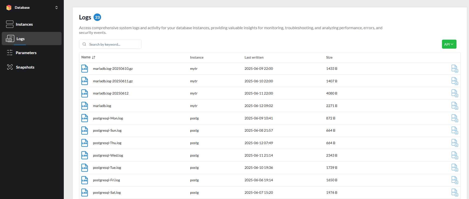Download the postgresql-Sat.log file

click(x=454, y=193)
